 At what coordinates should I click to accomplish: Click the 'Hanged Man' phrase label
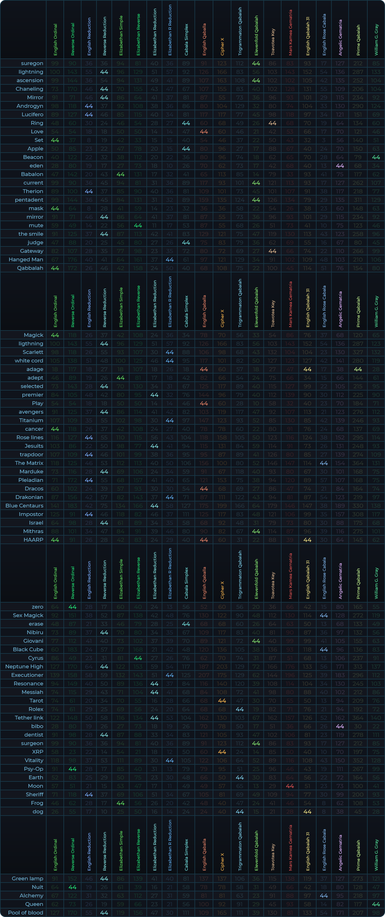[26, 259]
